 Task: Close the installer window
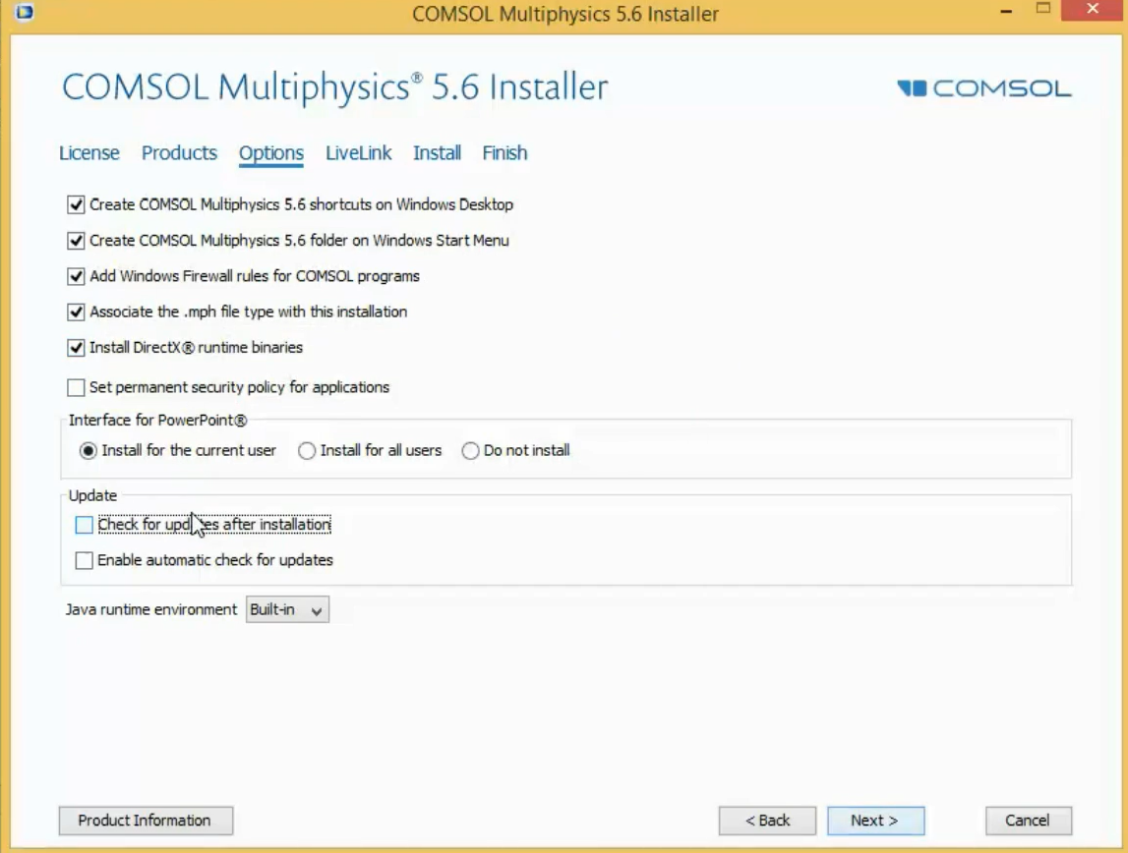point(1093,10)
